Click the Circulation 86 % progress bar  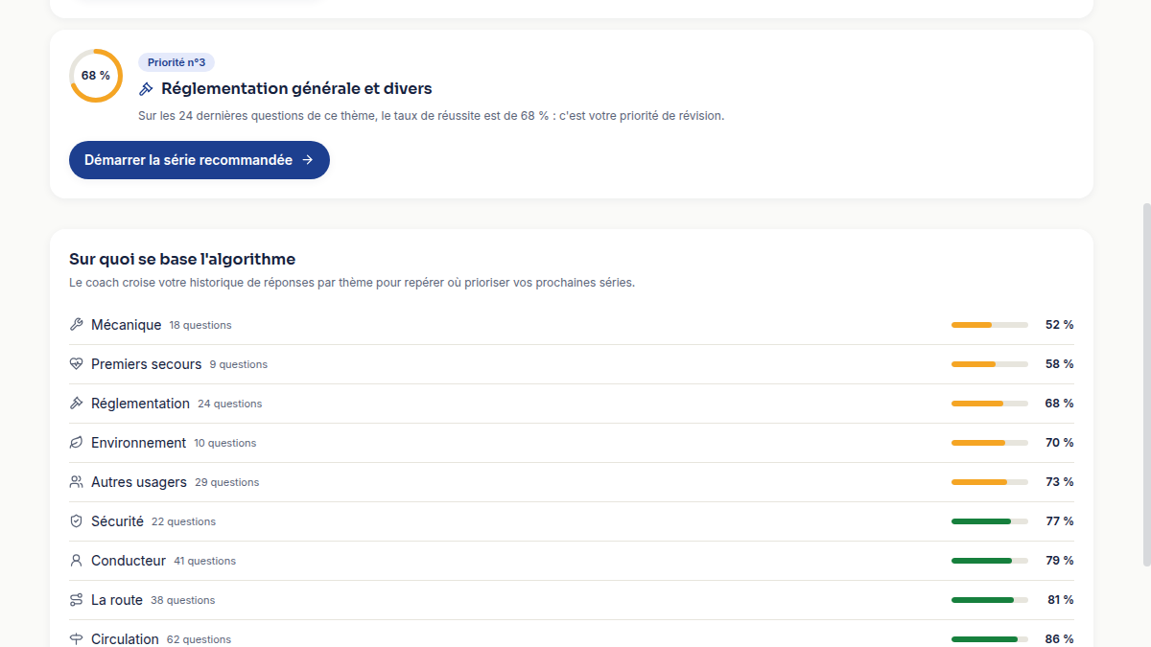pos(990,639)
